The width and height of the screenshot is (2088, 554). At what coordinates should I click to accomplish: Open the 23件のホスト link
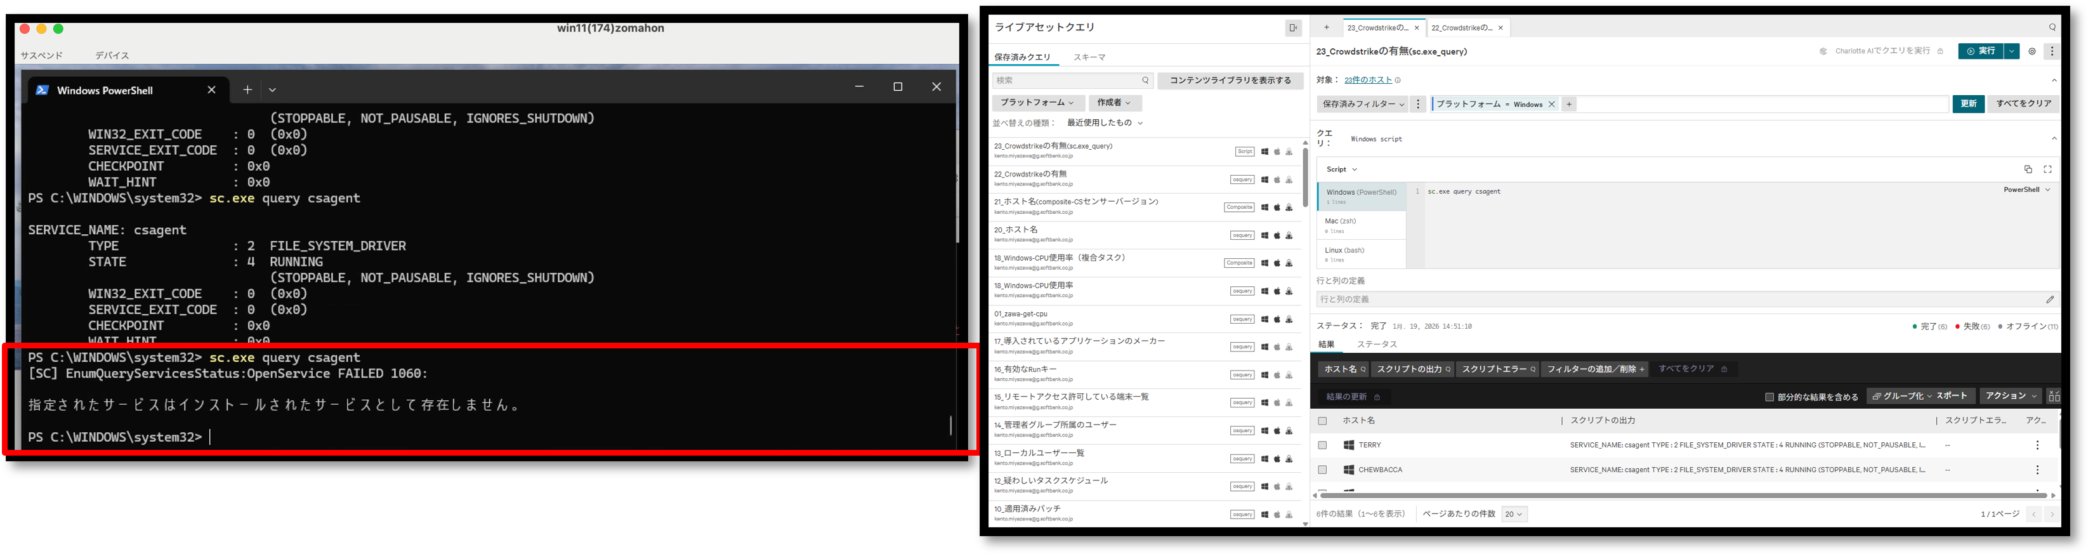coord(1367,81)
